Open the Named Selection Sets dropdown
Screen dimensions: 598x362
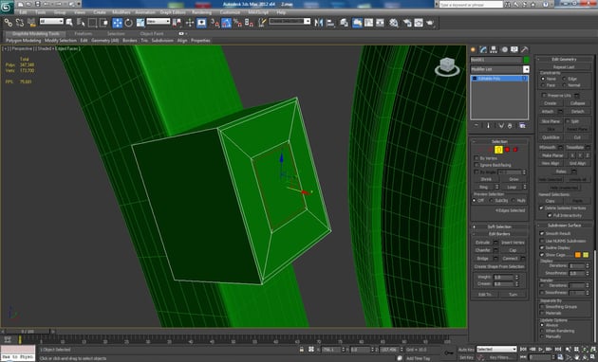290,21
